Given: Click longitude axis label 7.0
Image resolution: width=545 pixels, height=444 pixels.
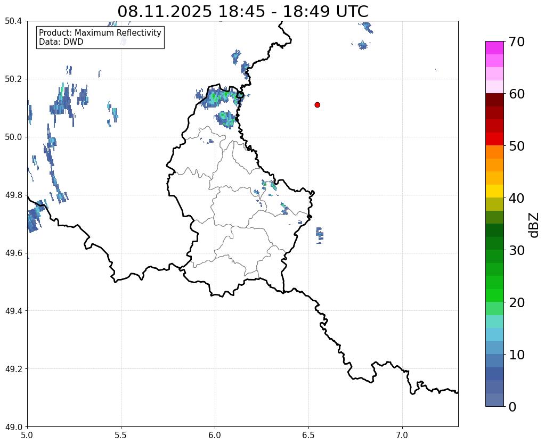Looking at the screenshot, I should [402, 435].
